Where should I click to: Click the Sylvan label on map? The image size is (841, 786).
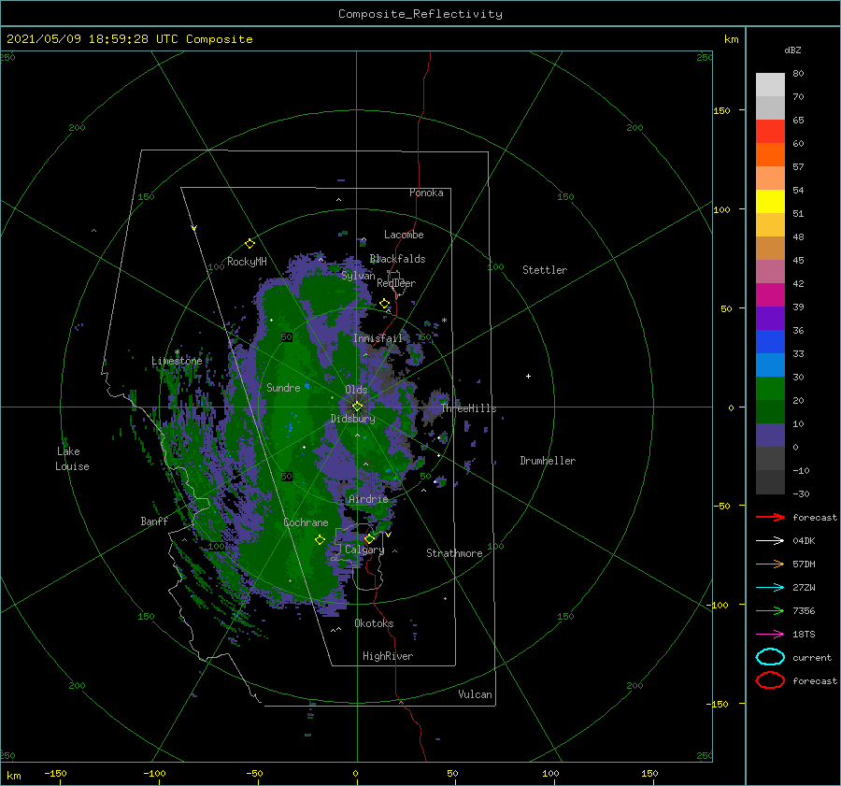tap(358, 276)
